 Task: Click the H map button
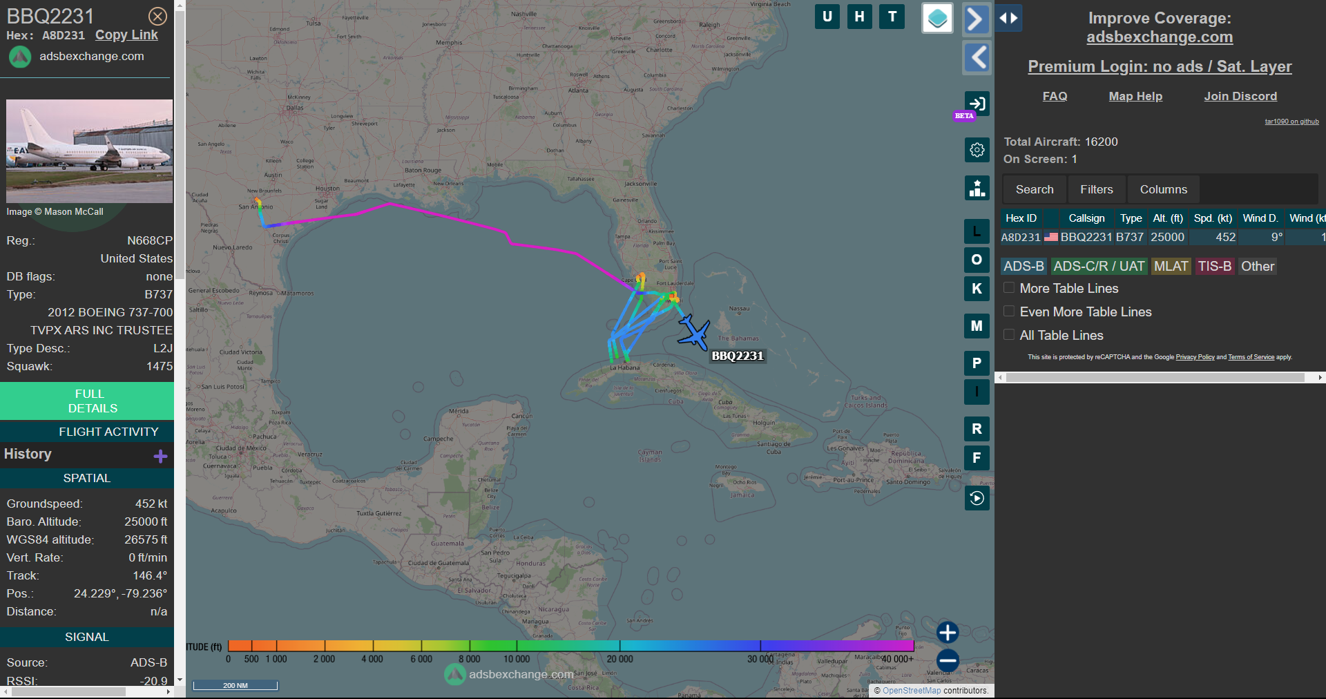pos(859,17)
